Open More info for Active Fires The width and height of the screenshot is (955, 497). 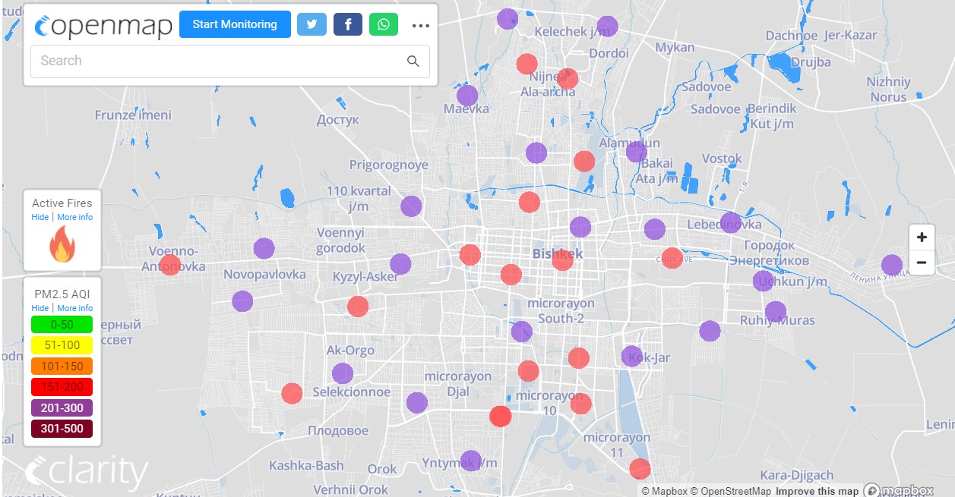74,217
